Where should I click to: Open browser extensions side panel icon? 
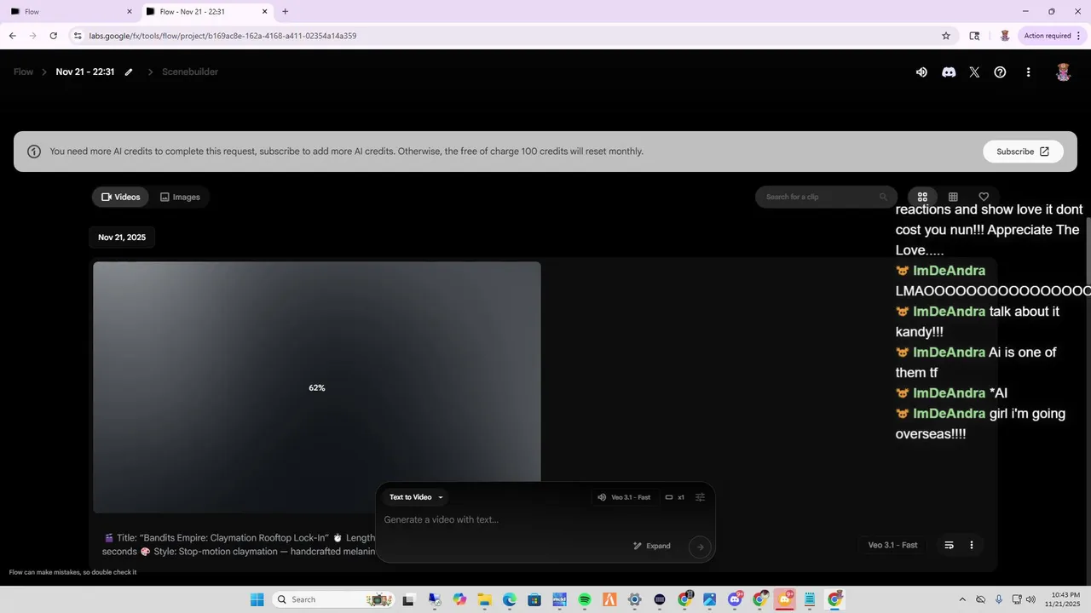click(x=974, y=36)
